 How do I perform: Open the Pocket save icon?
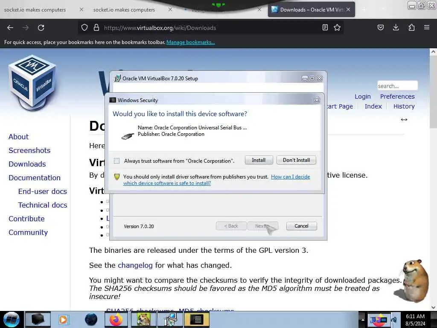tap(380, 27)
